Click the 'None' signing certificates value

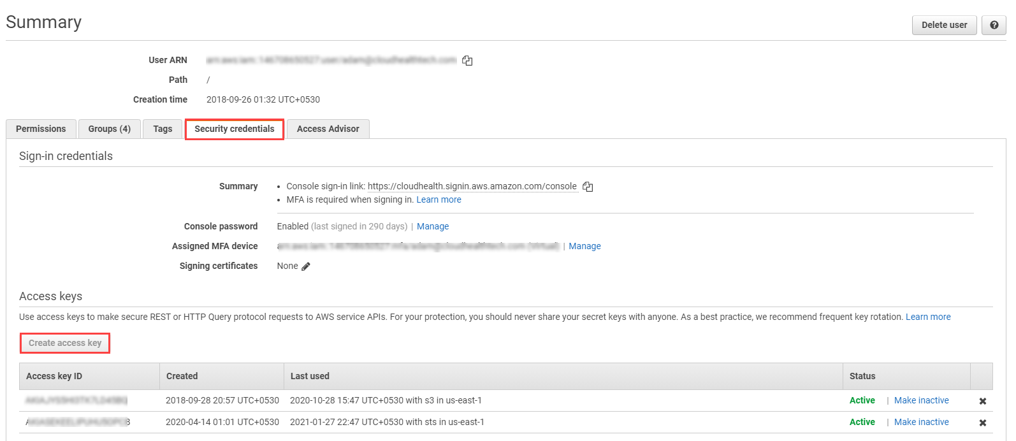click(x=287, y=266)
